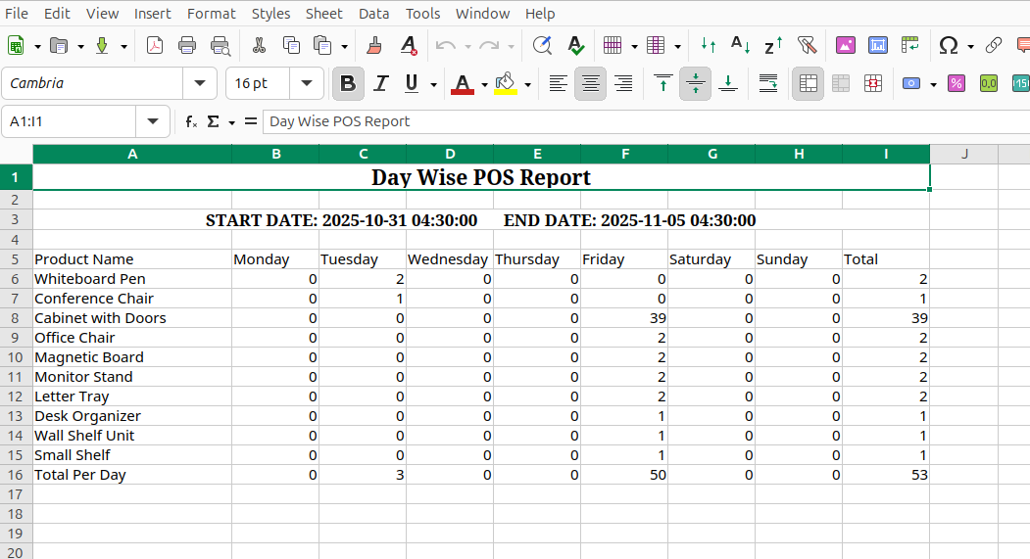Open the Sheet menu
The image size is (1030, 559).
323,13
